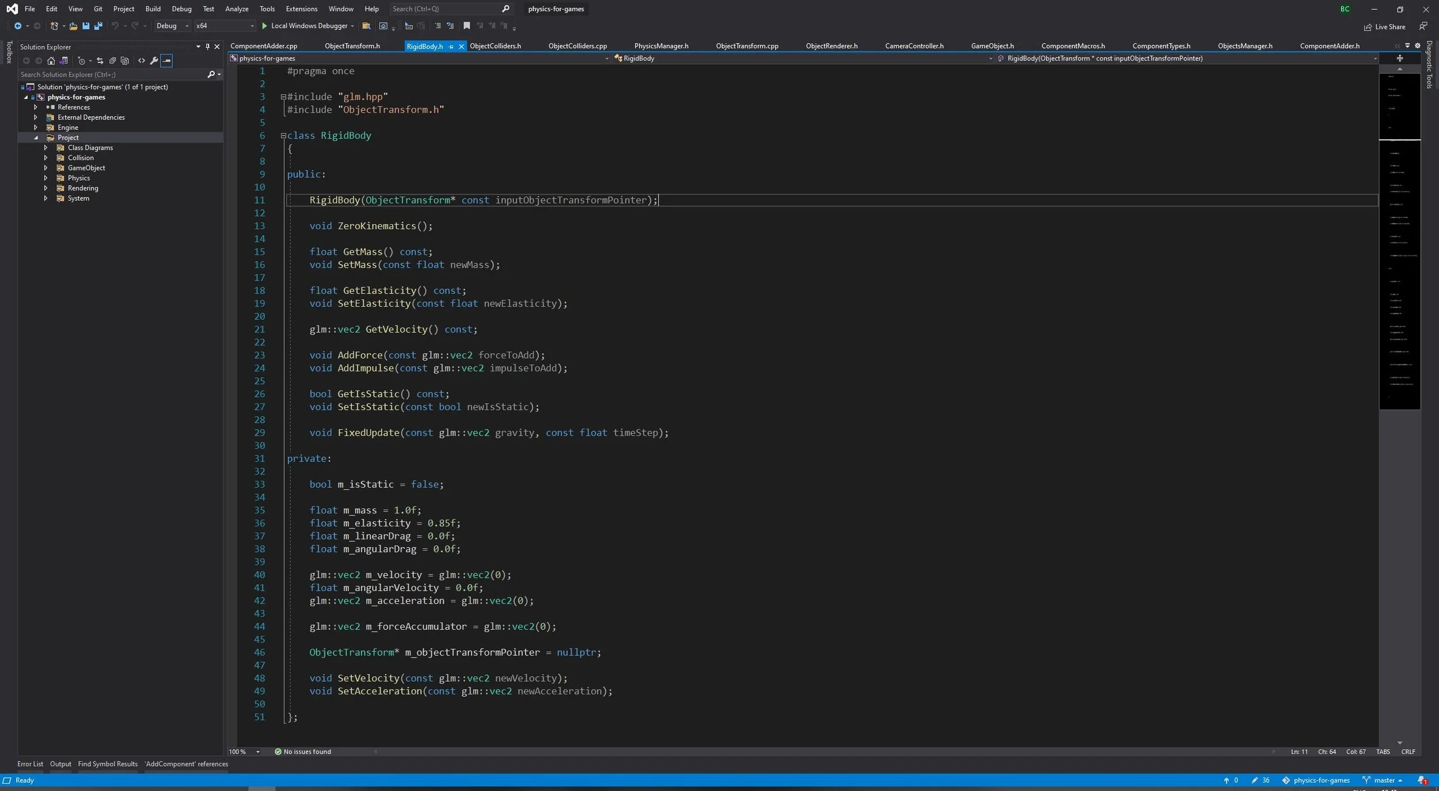The height and width of the screenshot is (791, 1439).
Task: Expand the Physics folder in Solution Explorer
Action: tap(45, 178)
